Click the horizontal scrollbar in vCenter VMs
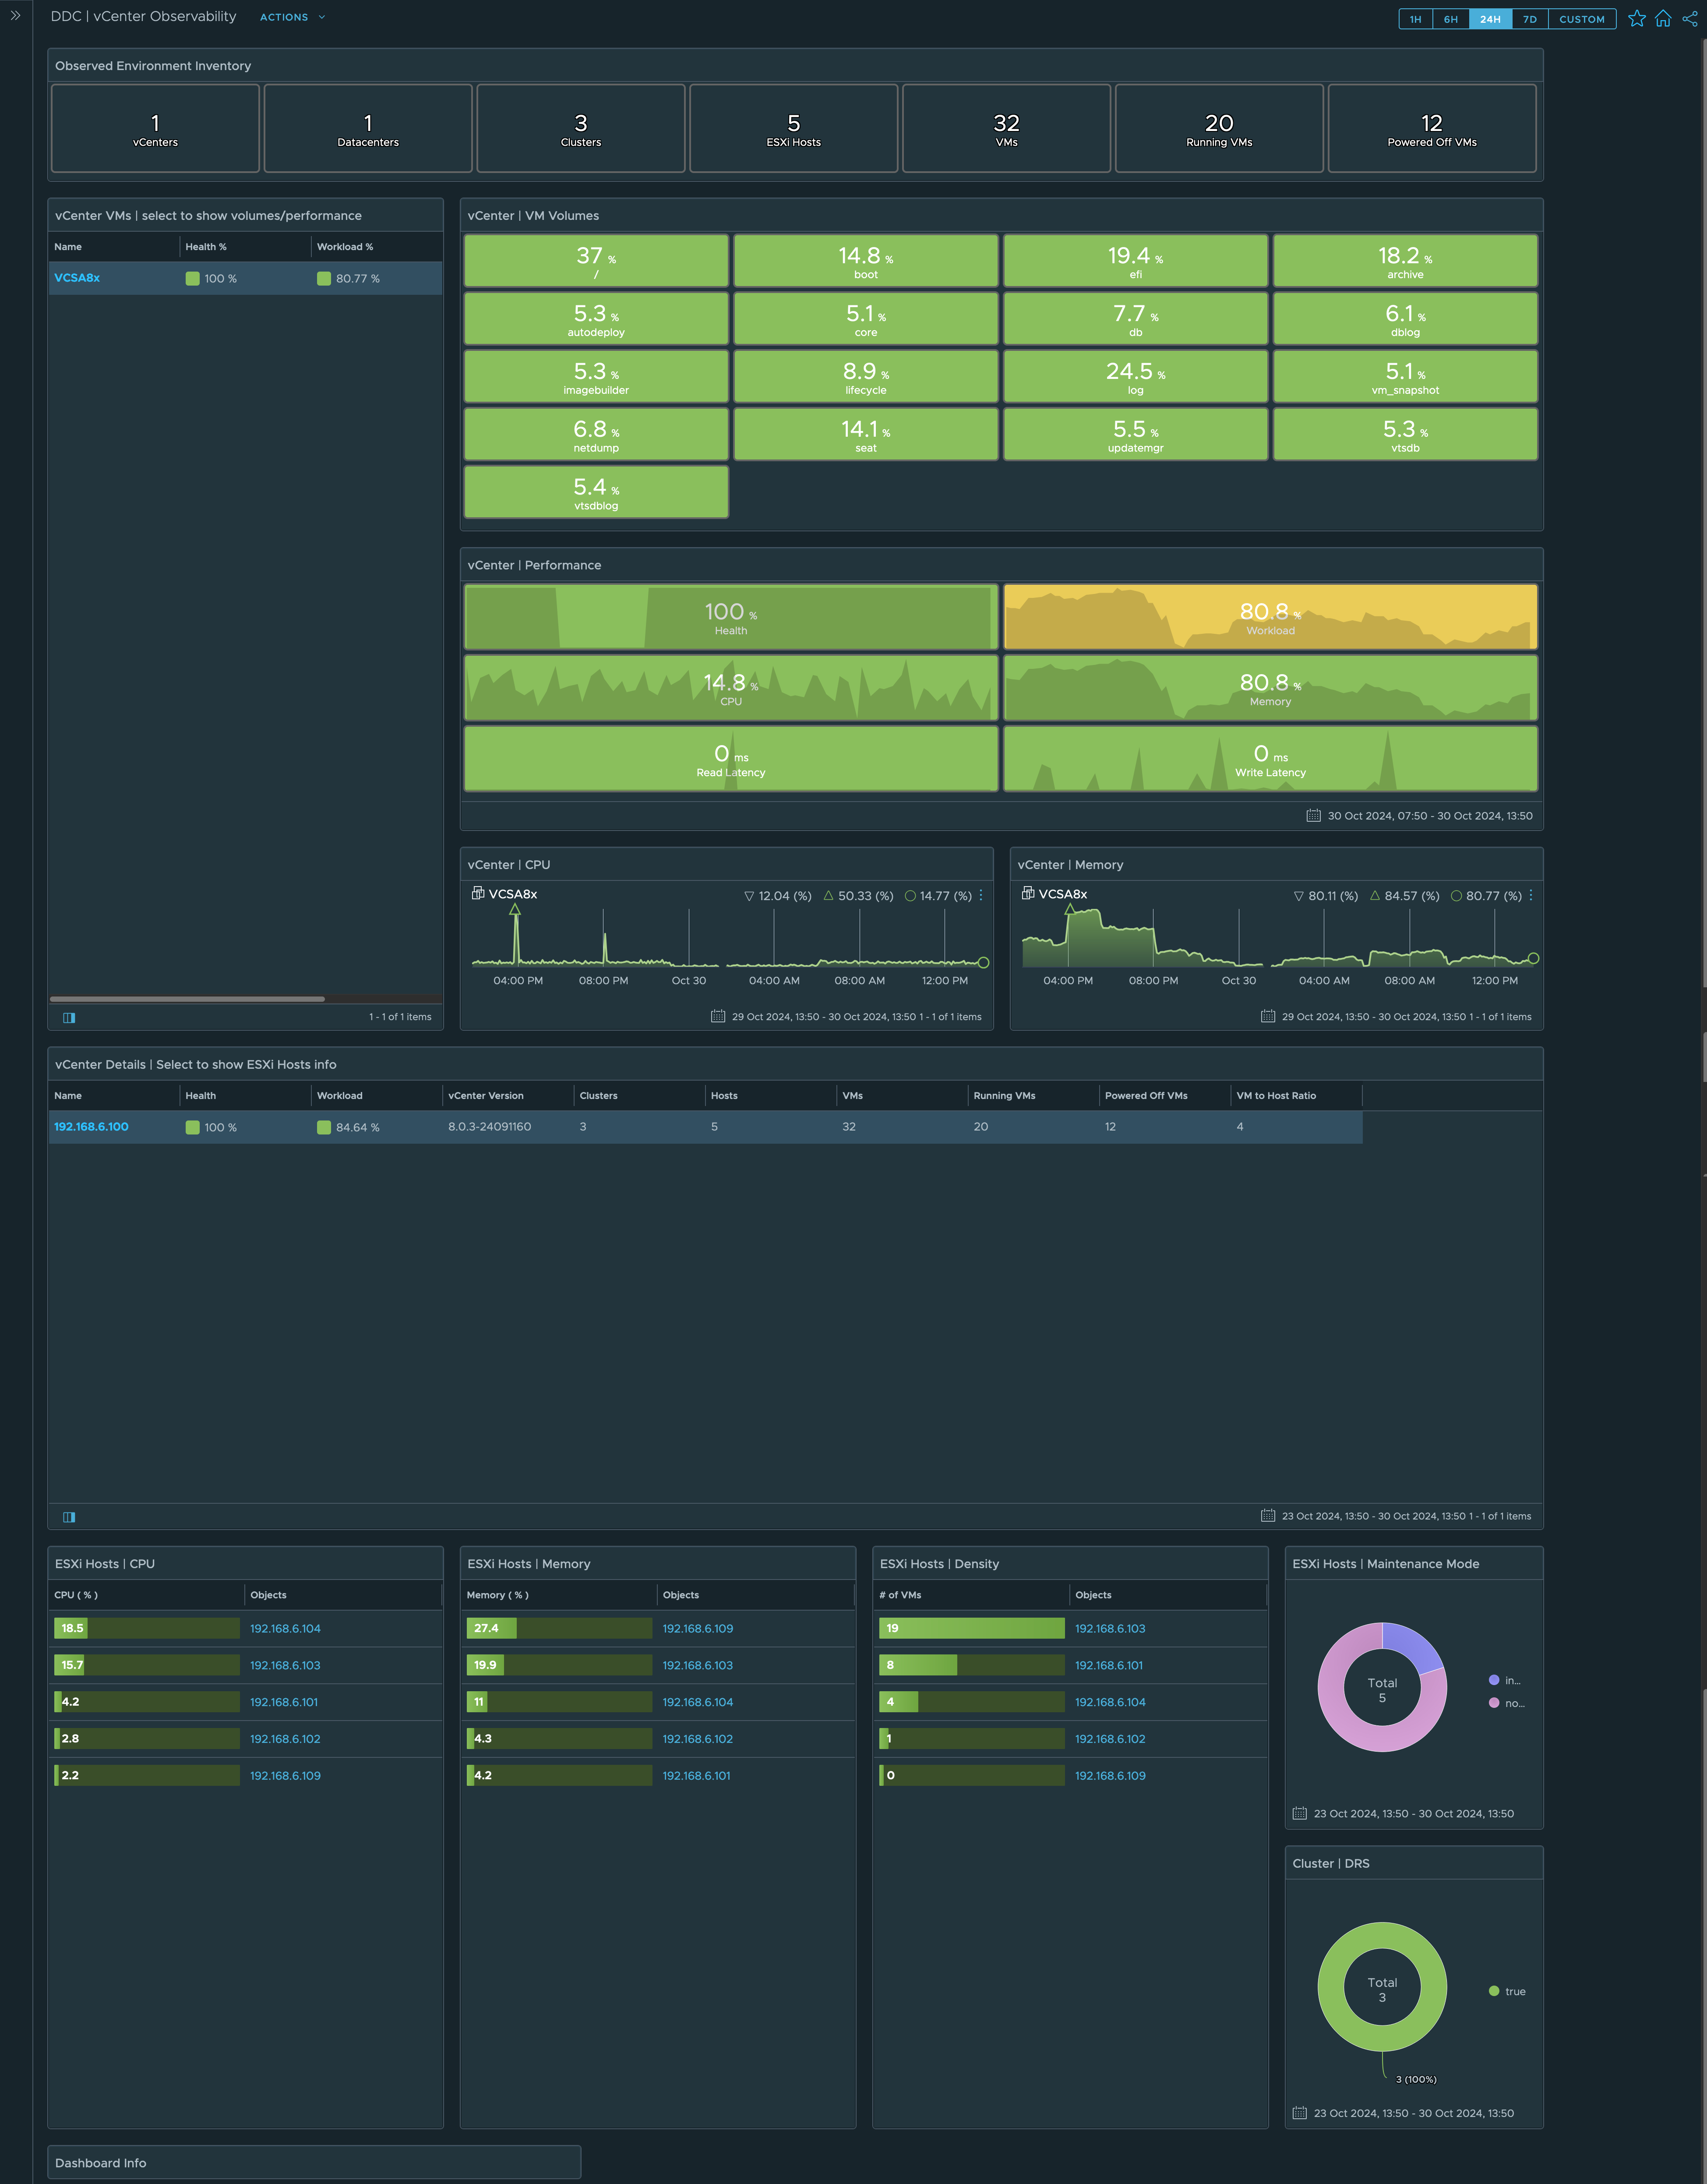This screenshot has width=1707, height=2184. point(187,999)
